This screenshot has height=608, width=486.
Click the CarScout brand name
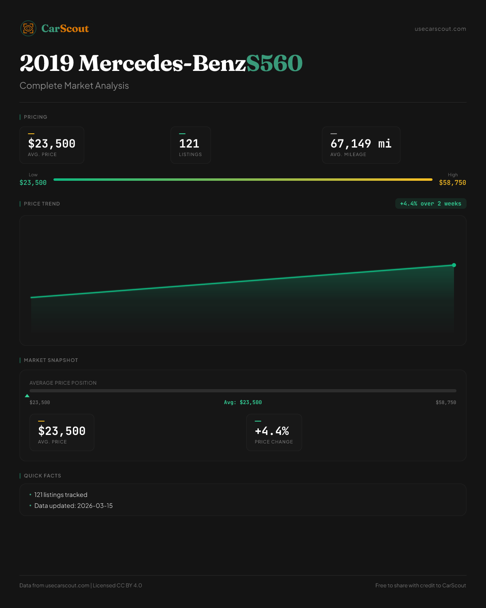65,28
